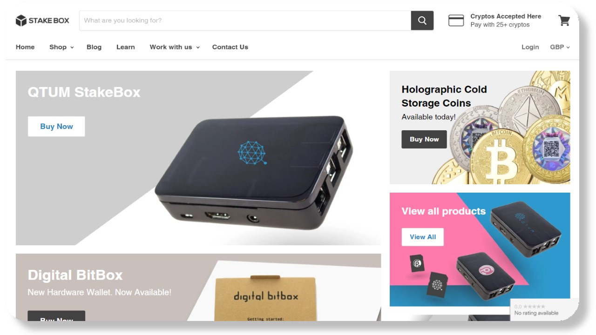Expand the Work with us menu
The image size is (596, 335).
[x=175, y=47]
